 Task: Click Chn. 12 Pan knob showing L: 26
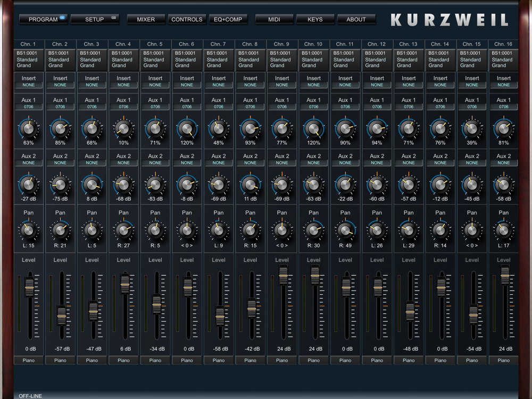point(377,231)
